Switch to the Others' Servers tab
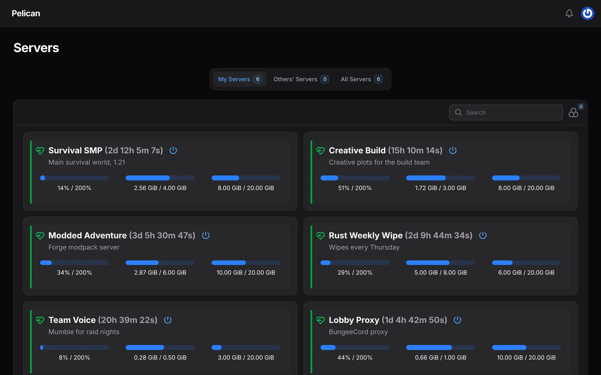 click(301, 79)
